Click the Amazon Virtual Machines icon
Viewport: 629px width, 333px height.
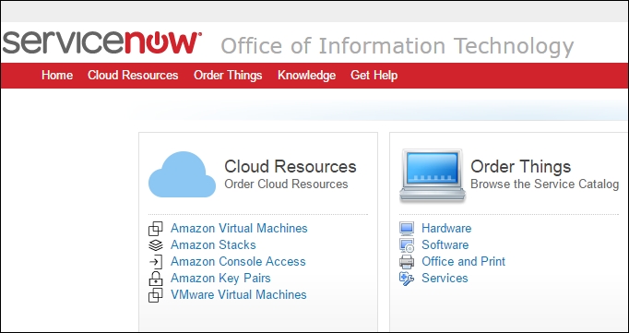(x=156, y=228)
